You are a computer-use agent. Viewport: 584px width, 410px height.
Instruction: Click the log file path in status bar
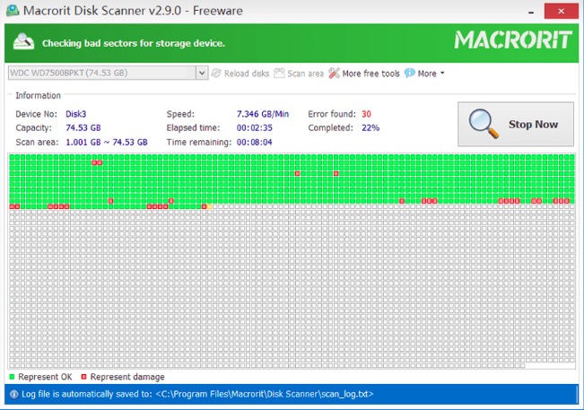tap(265, 394)
